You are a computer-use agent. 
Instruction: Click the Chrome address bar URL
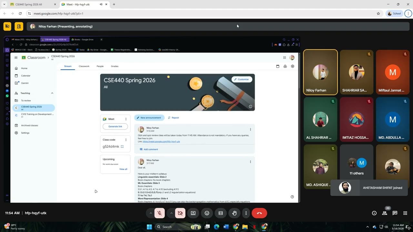click(58, 14)
